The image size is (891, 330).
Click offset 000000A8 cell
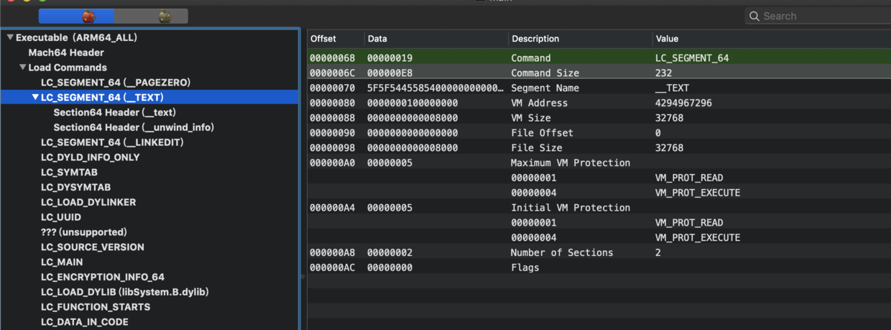coord(333,252)
